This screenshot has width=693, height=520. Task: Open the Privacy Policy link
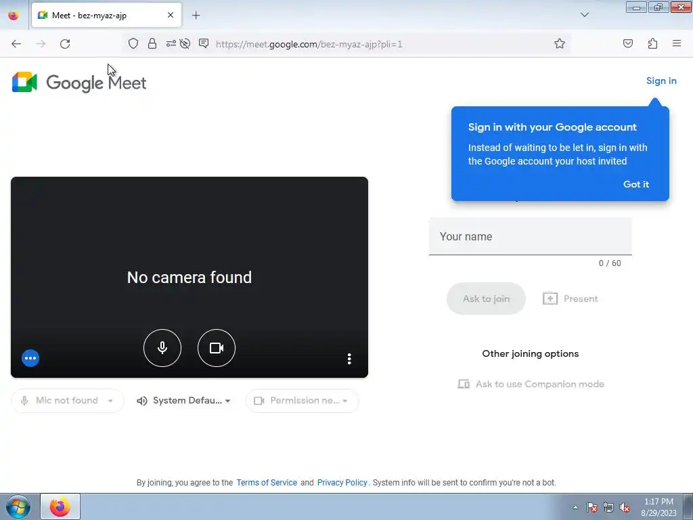(x=342, y=482)
